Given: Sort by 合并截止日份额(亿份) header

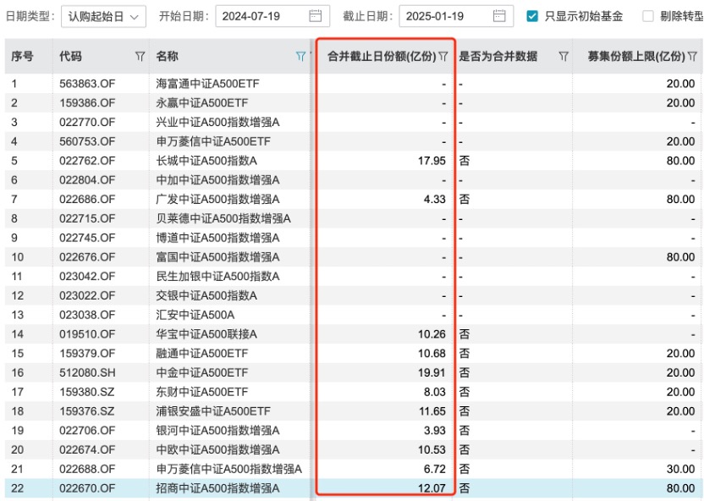Looking at the screenshot, I should [x=382, y=56].
